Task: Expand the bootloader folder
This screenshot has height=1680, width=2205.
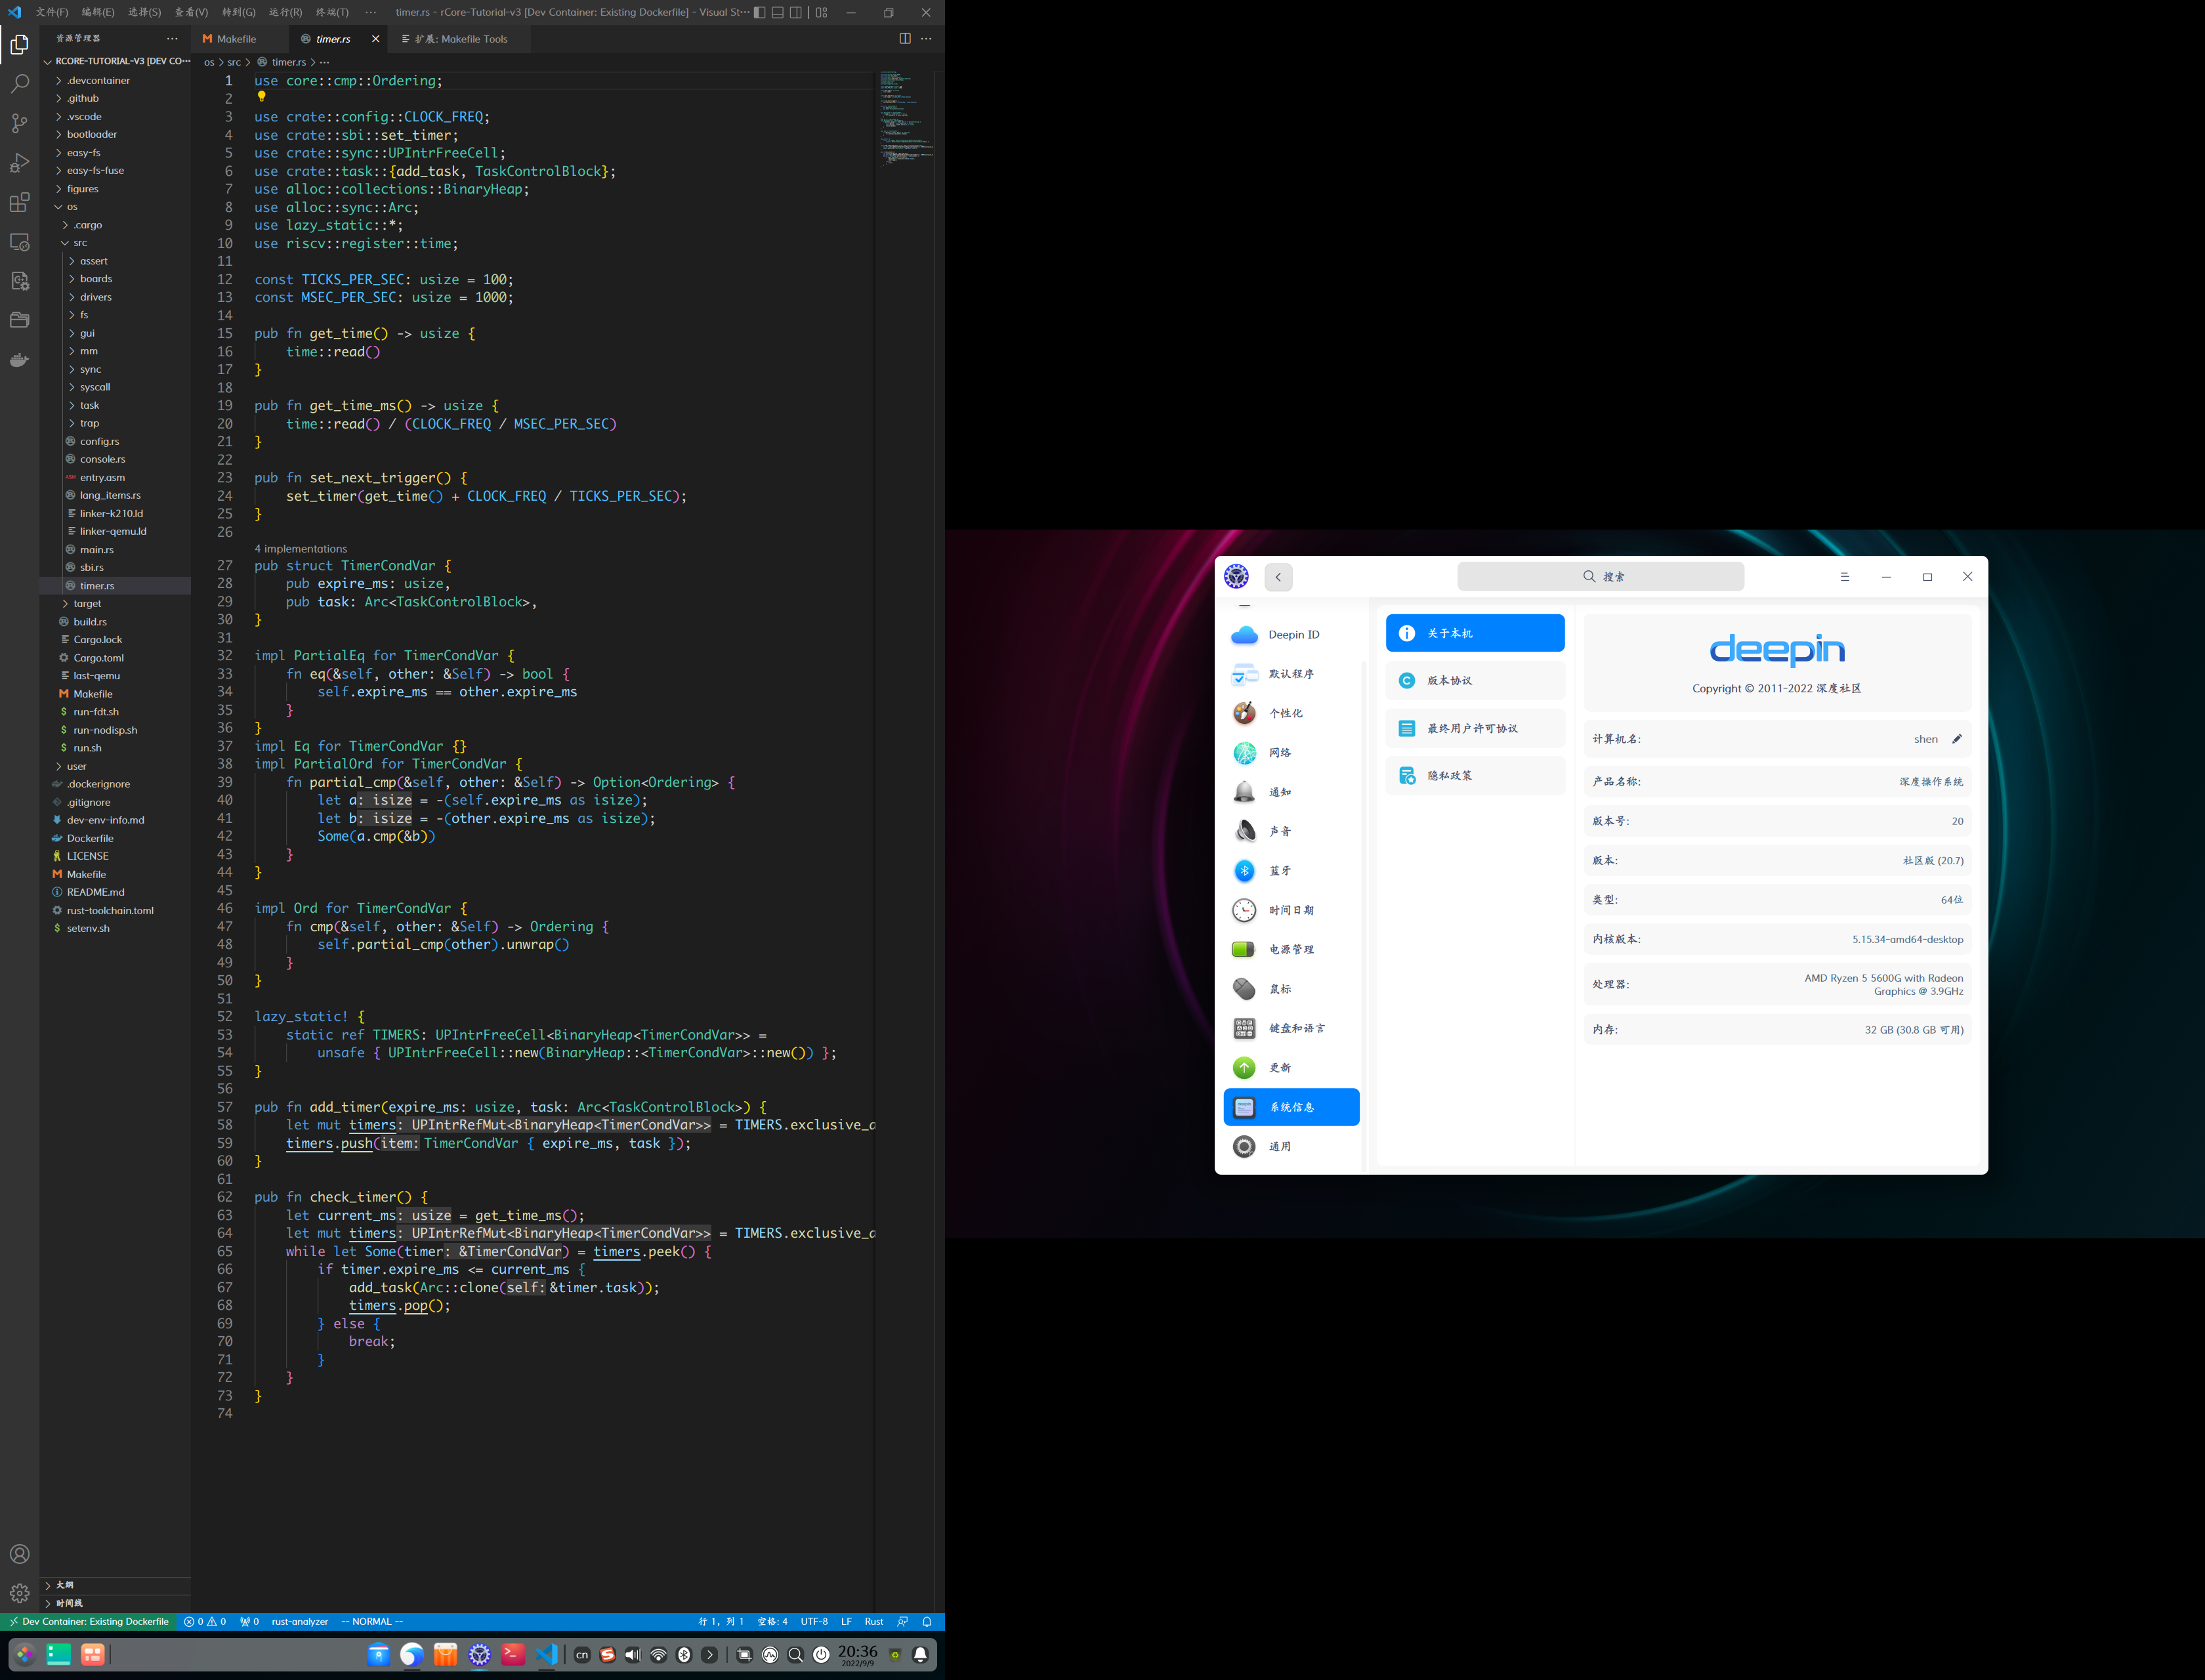Action: pyautogui.click(x=91, y=134)
